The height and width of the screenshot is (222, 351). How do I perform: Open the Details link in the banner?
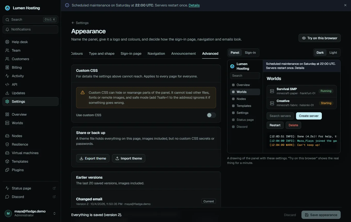[x=194, y=5]
